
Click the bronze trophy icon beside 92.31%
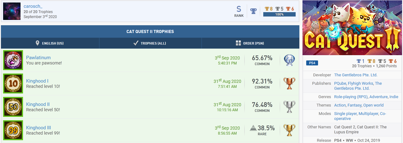click(289, 83)
